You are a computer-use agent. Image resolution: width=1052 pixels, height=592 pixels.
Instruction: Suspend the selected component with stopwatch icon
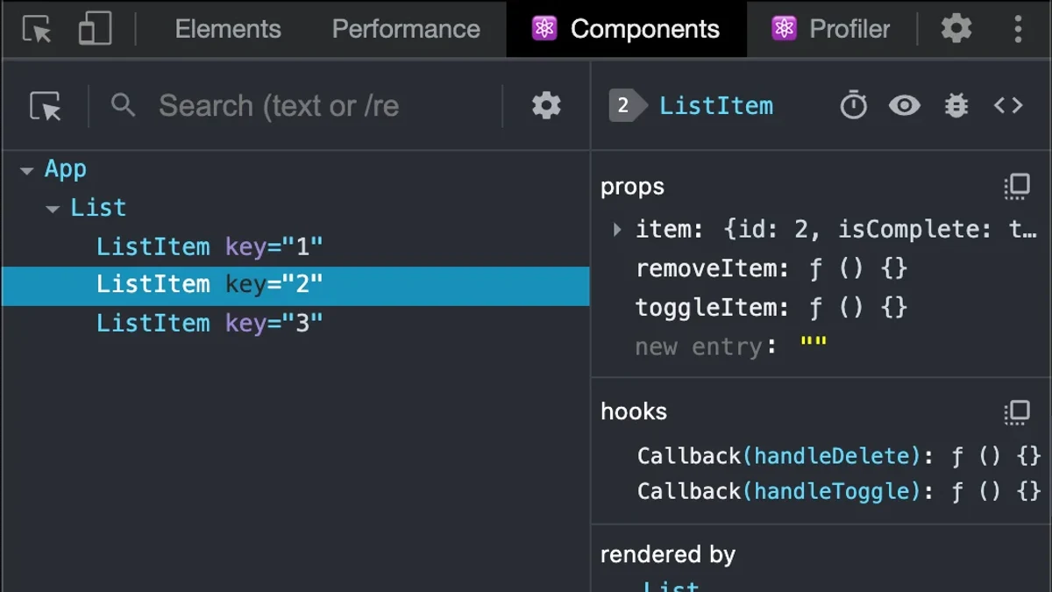click(x=853, y=106)
